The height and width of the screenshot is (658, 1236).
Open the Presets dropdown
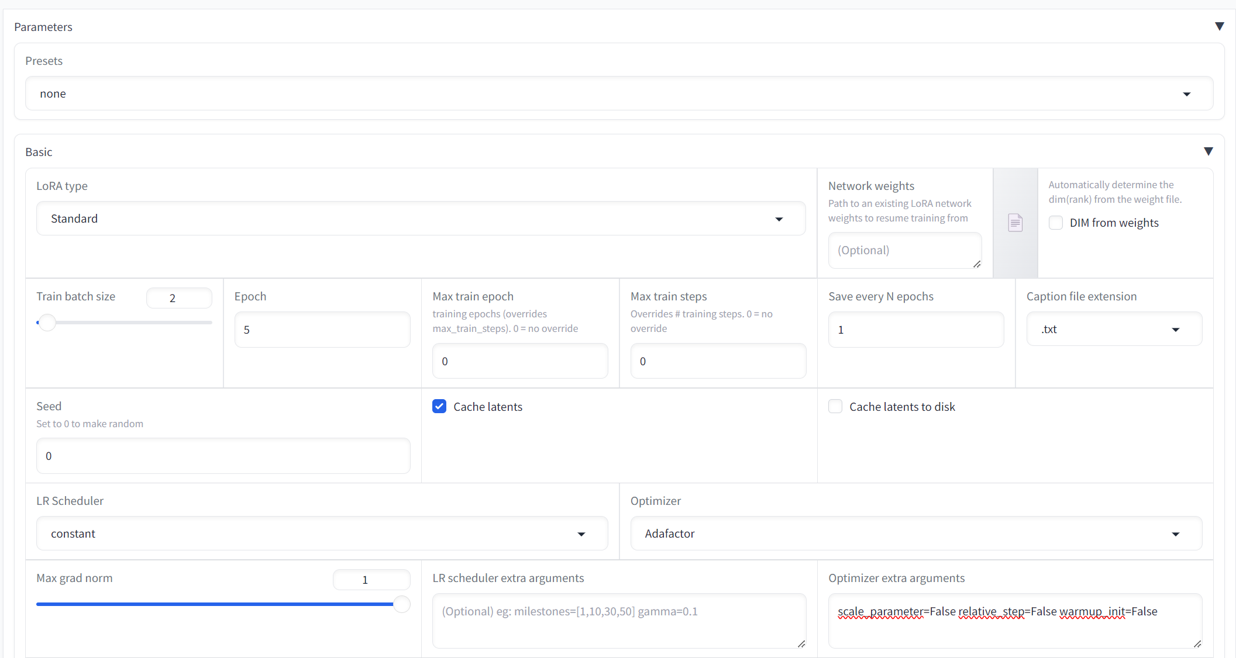click(x=619, y=93)
